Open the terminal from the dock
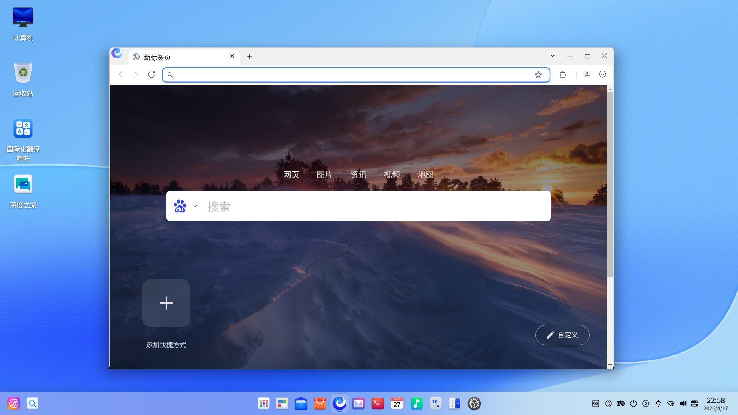This screenshot has width=738, height=415. click(x=377, y=403)
